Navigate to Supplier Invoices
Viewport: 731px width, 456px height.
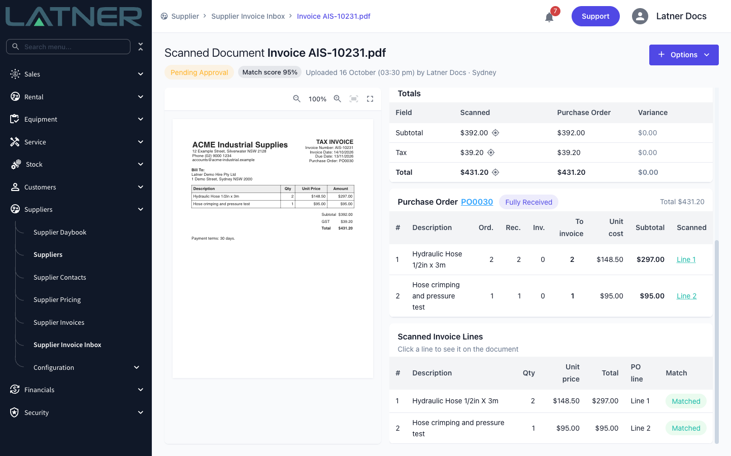pyautogui.click(x=59, y=322)
